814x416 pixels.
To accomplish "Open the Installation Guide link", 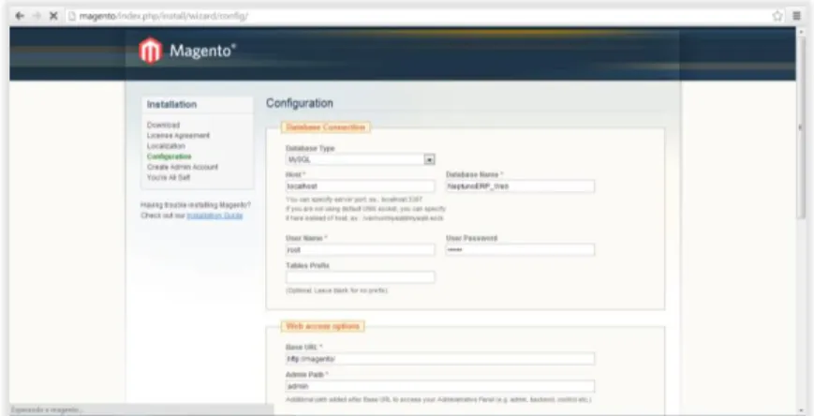I will point(215,215).
